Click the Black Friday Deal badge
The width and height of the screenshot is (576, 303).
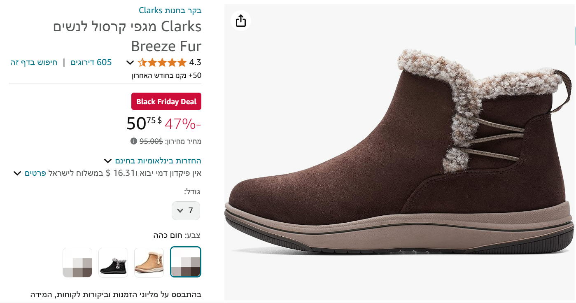coord(166,102)
